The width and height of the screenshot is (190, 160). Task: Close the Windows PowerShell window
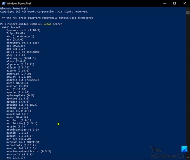185,4
